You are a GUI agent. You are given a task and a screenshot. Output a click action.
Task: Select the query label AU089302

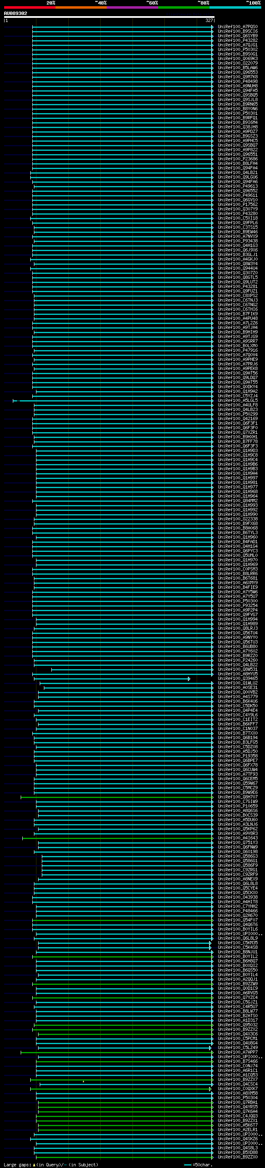[x=15, y=13]
